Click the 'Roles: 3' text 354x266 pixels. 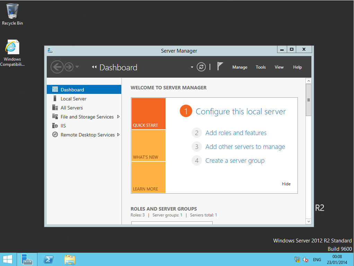[138, 215]
